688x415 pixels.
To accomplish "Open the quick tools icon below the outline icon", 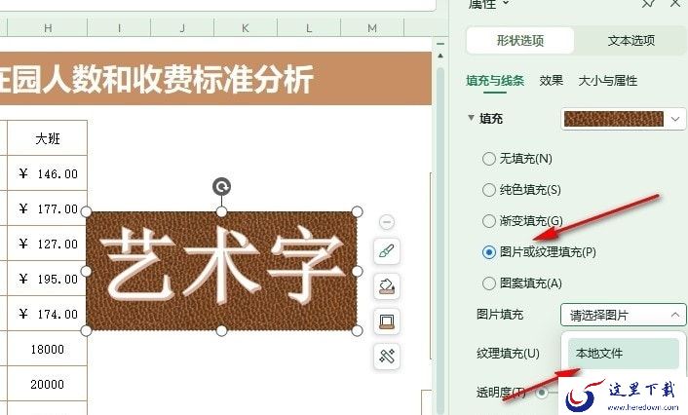I will tap(387, 356).
